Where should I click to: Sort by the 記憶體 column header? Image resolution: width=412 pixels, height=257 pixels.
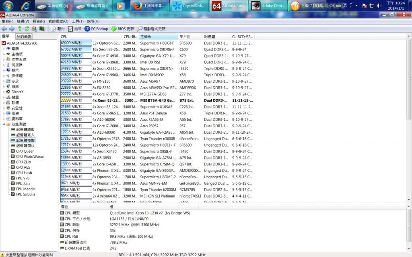pyautogui.click(x=217, y=37)
